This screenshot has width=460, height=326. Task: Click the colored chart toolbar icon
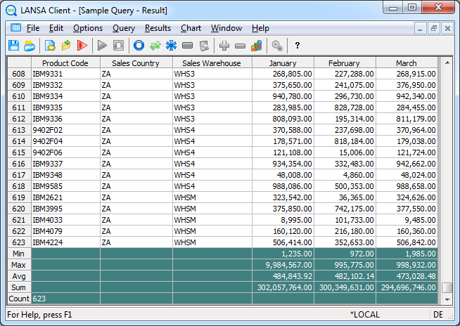tap(256, 46)
